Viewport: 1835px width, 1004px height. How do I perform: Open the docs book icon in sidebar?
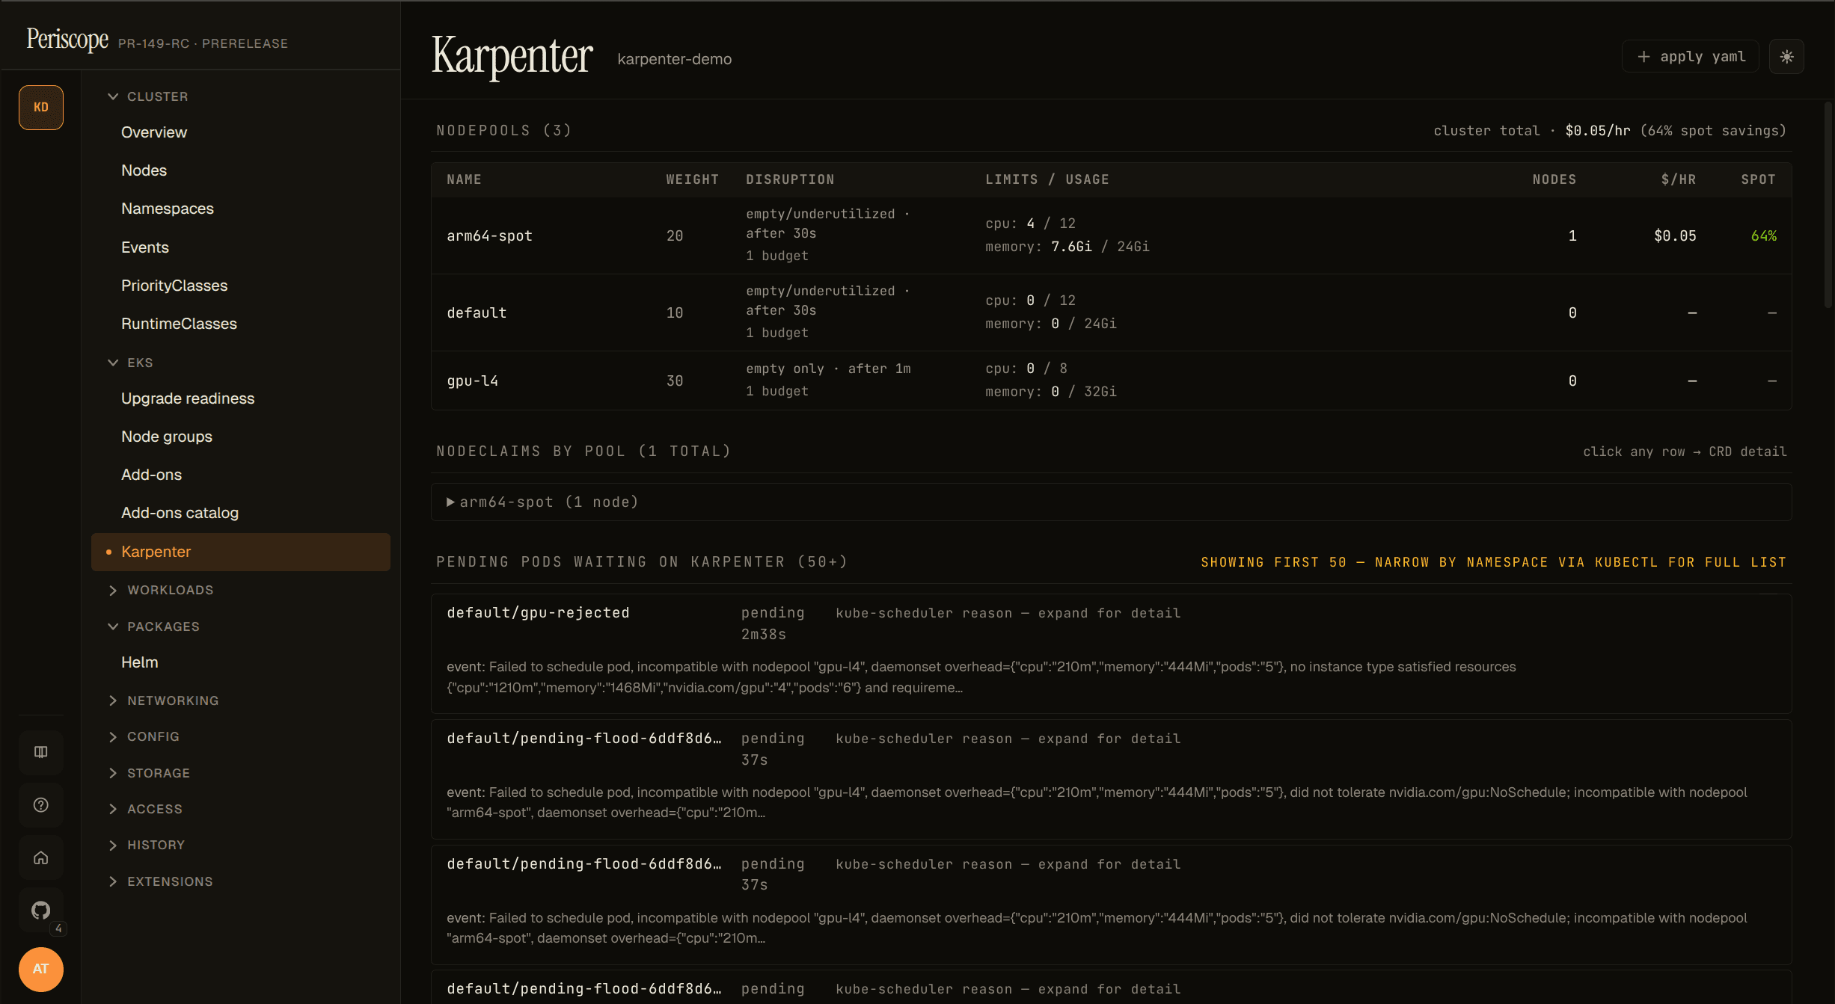(x=41, y=752)
